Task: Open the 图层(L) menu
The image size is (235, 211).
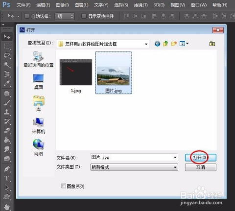Action: coord(81,5)
